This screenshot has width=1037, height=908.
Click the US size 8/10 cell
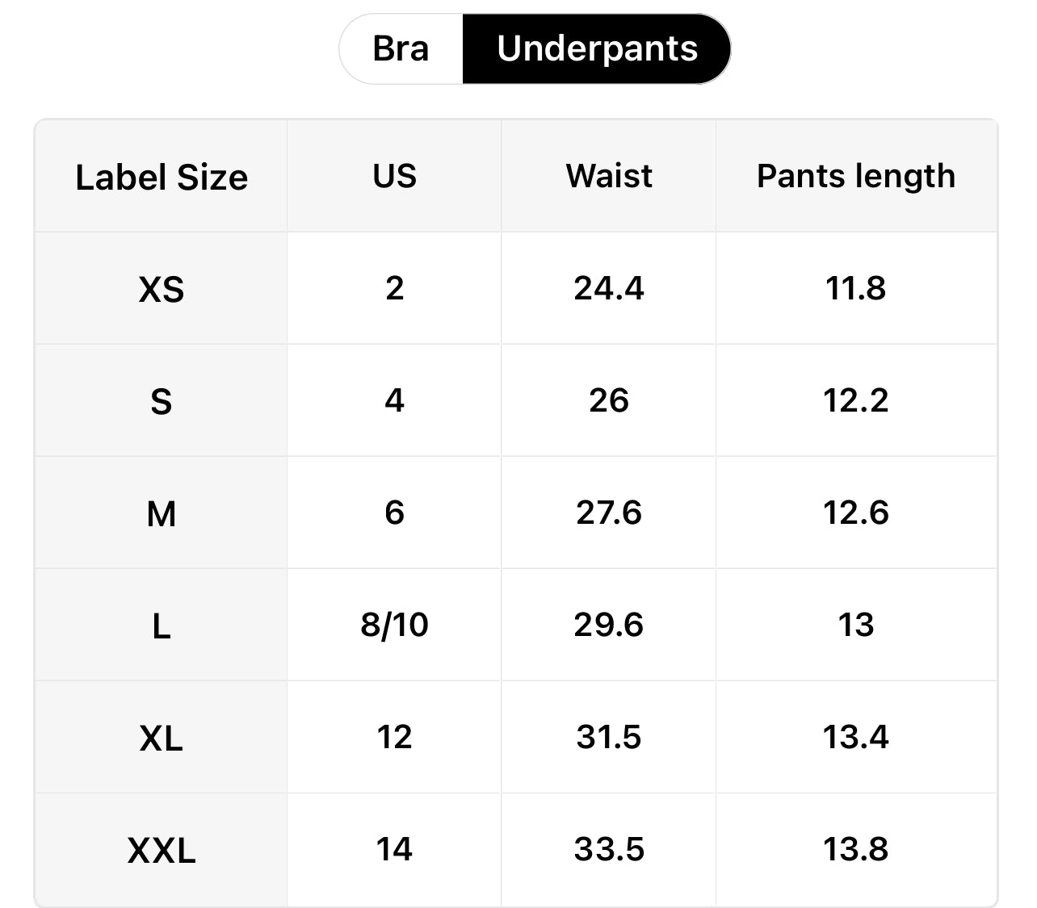point(394,625)
